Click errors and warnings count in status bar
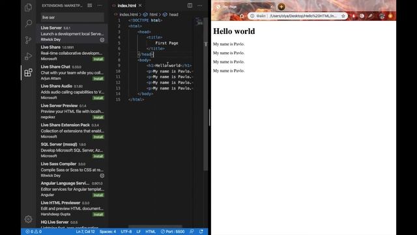The height and width of the screenshot is (235, 417). (x=33, y=232)
